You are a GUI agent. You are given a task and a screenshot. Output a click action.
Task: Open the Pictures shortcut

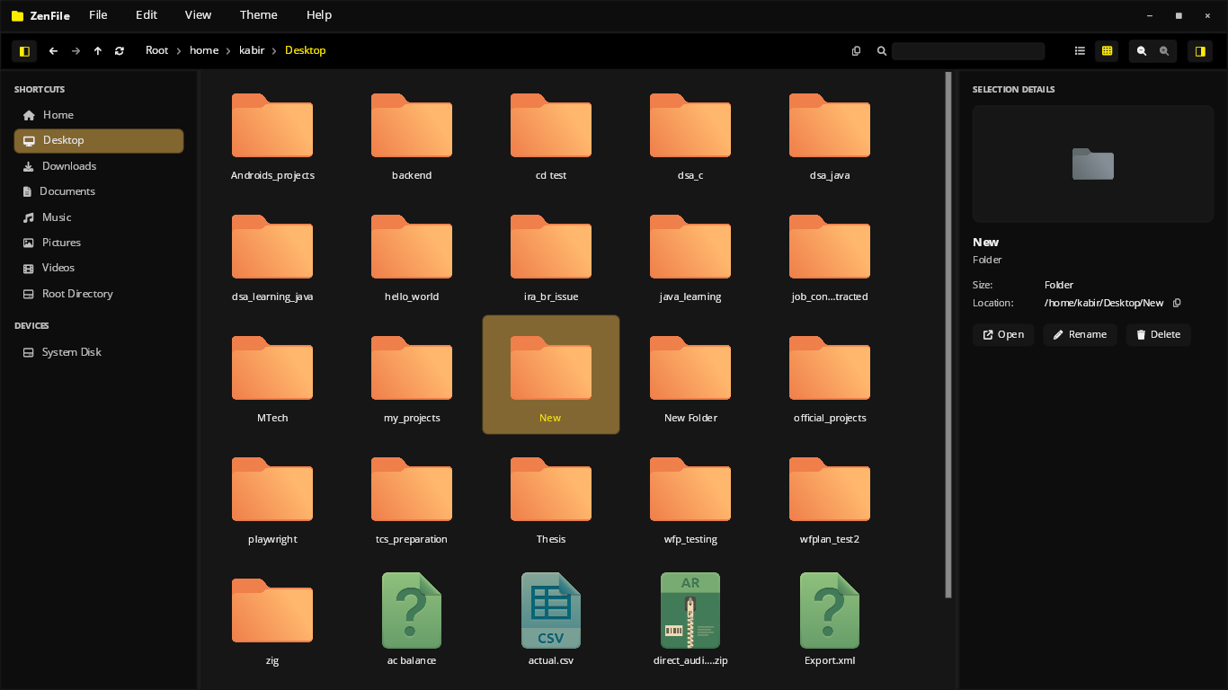click(99, 243)
